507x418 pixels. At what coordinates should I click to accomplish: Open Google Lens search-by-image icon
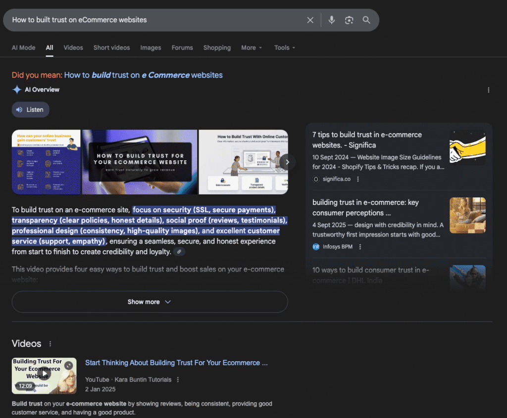349,20
